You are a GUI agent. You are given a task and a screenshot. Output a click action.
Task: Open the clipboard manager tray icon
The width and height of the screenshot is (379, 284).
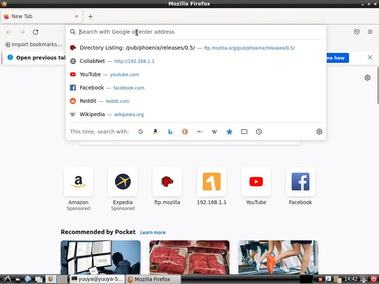338,280
